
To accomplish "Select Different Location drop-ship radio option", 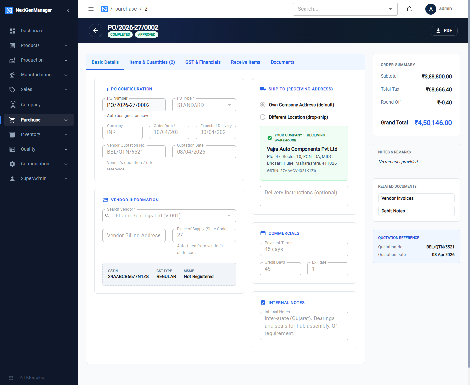I will [263, 117].
